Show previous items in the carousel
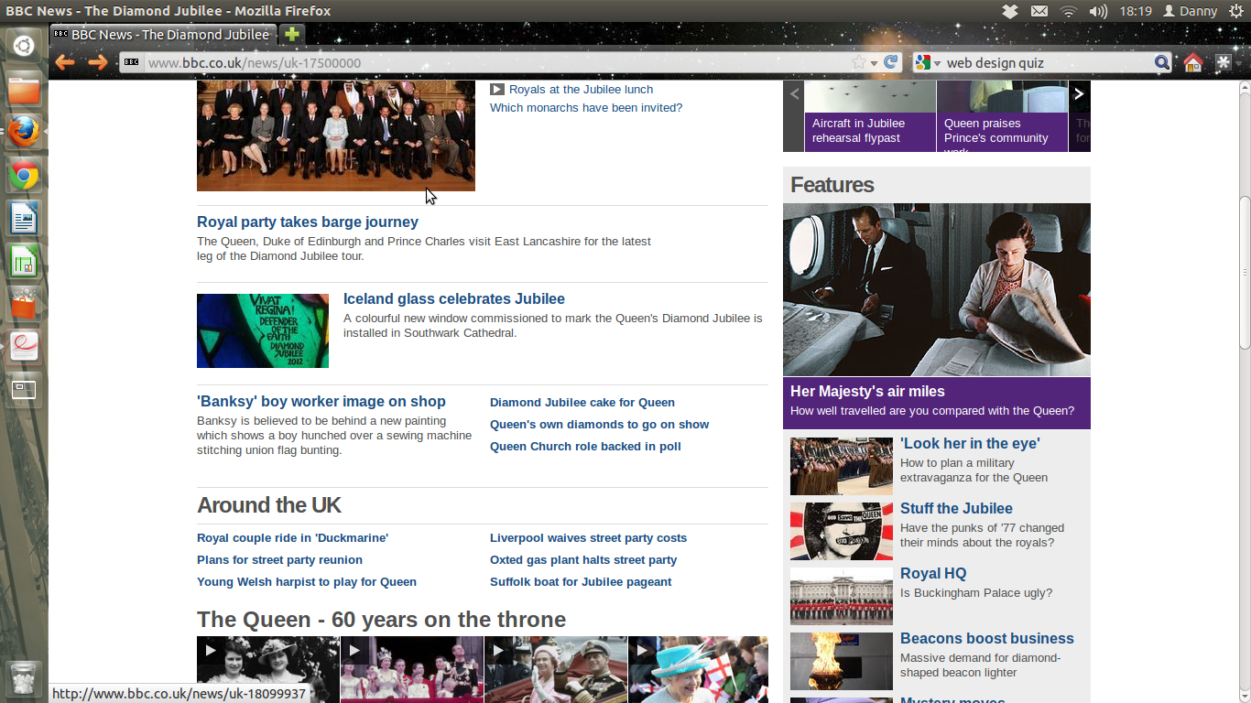The image size is (1251, 703). 794,93
